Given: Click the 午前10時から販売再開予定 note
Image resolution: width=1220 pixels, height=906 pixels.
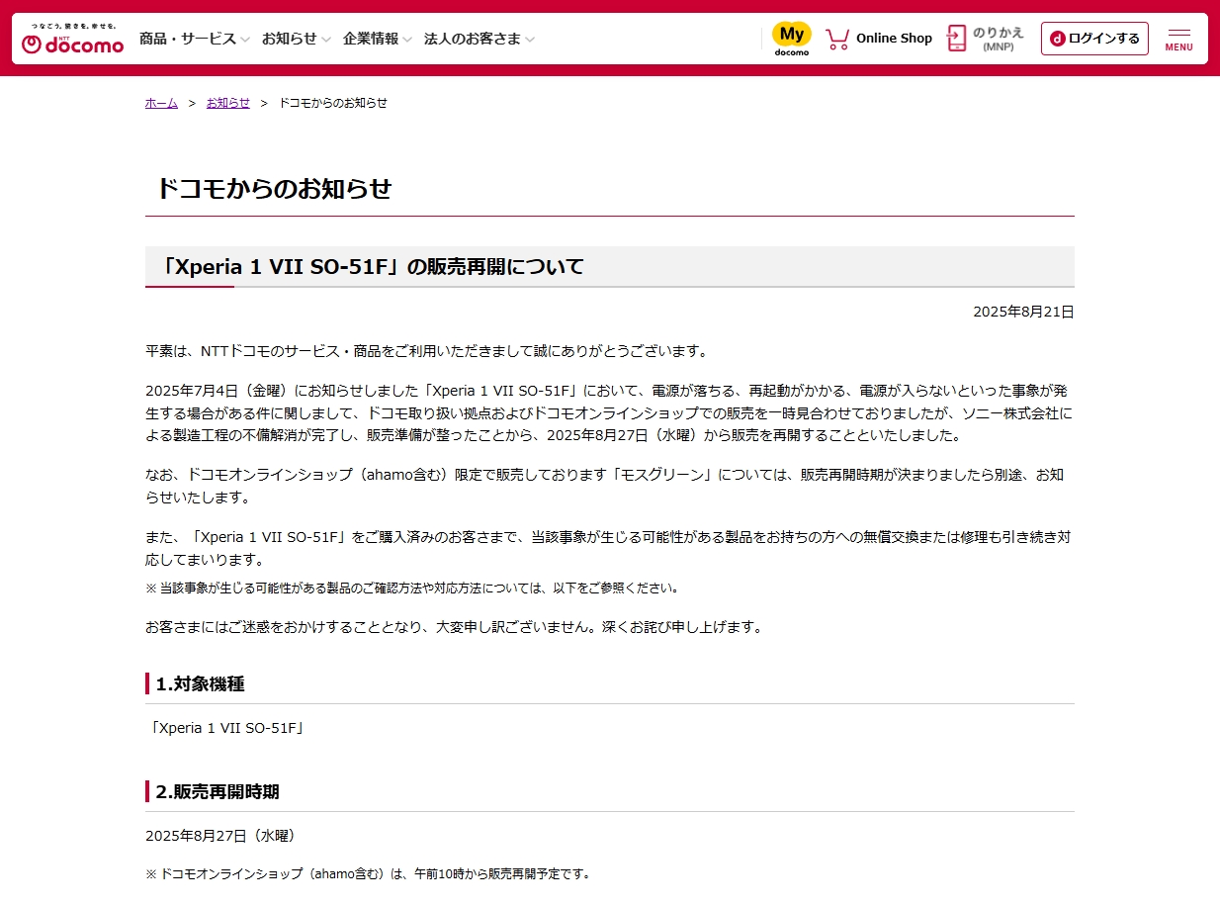Looking at the screenshot, I should pyautogui.click(x=368, y=874).
